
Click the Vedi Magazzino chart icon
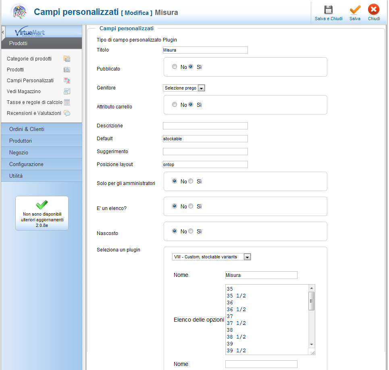coord(67,91)
